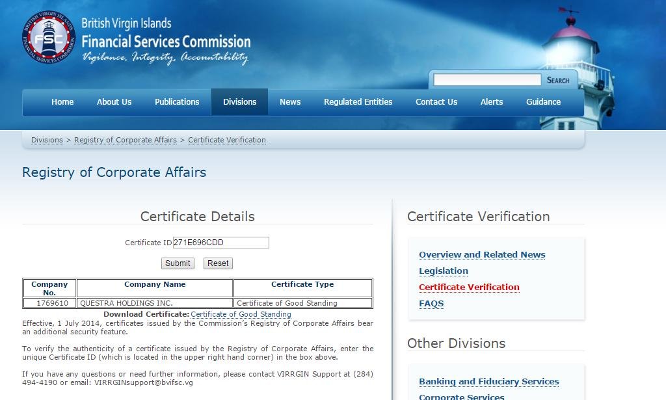
Task: Open the Home menu item
Action: tap(62, 102)
